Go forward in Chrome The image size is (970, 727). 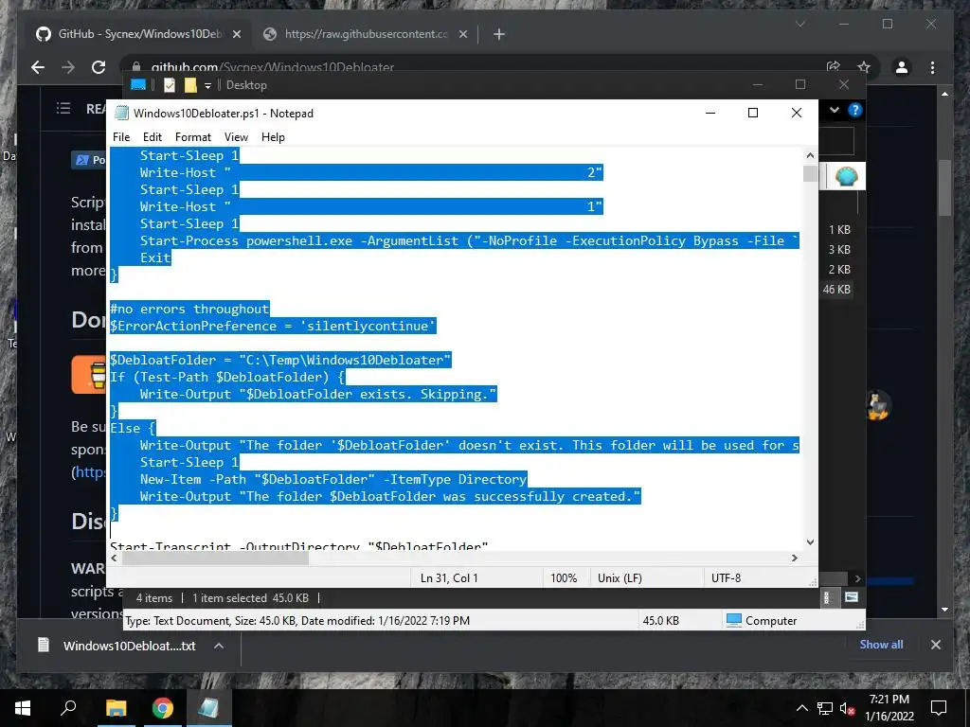tap(68, 67)
